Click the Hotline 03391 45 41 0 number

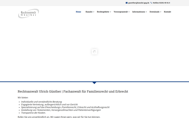click(x=161, y=3)
